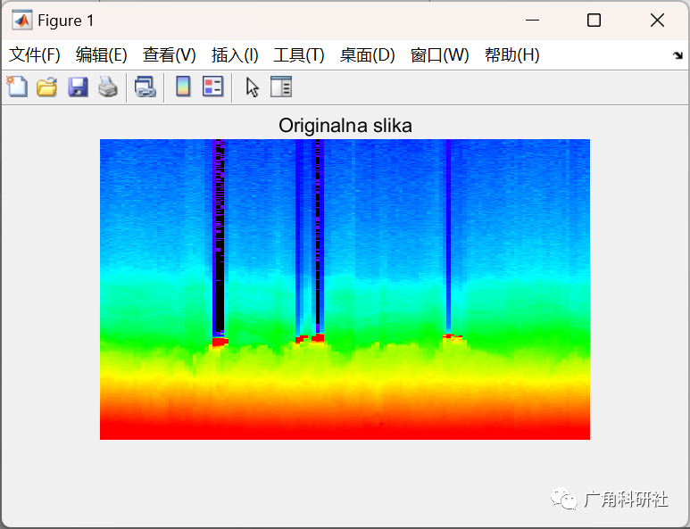Open the 编辑(E) menu
690x529 pixels.
pos(102,55)
